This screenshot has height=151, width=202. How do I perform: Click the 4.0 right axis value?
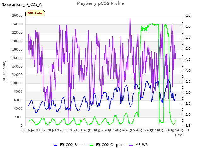coord(188,70)
